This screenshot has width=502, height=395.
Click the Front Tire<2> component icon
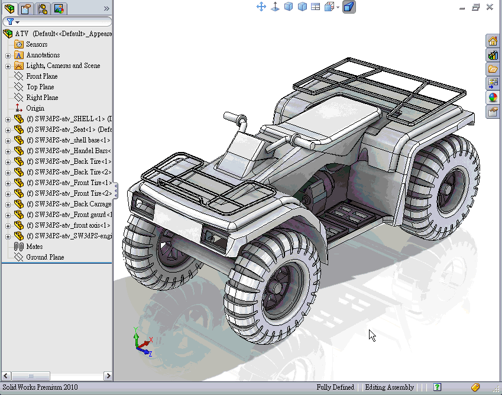point(19,193)
